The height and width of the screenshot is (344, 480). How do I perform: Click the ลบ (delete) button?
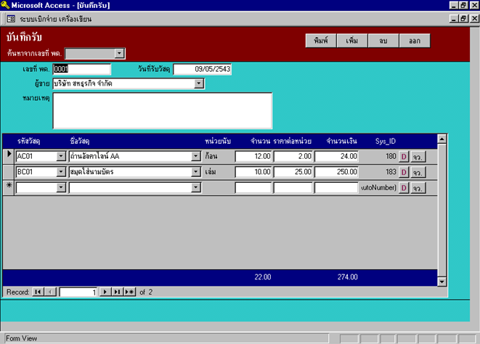click(x=383, y=41)
